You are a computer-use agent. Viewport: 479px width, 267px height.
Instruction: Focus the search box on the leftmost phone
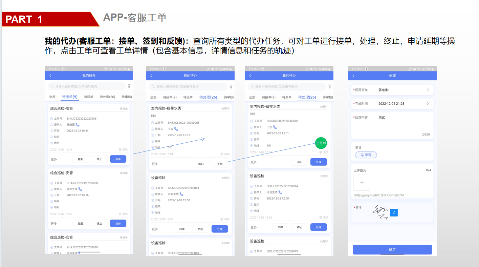tap(86, 86)
